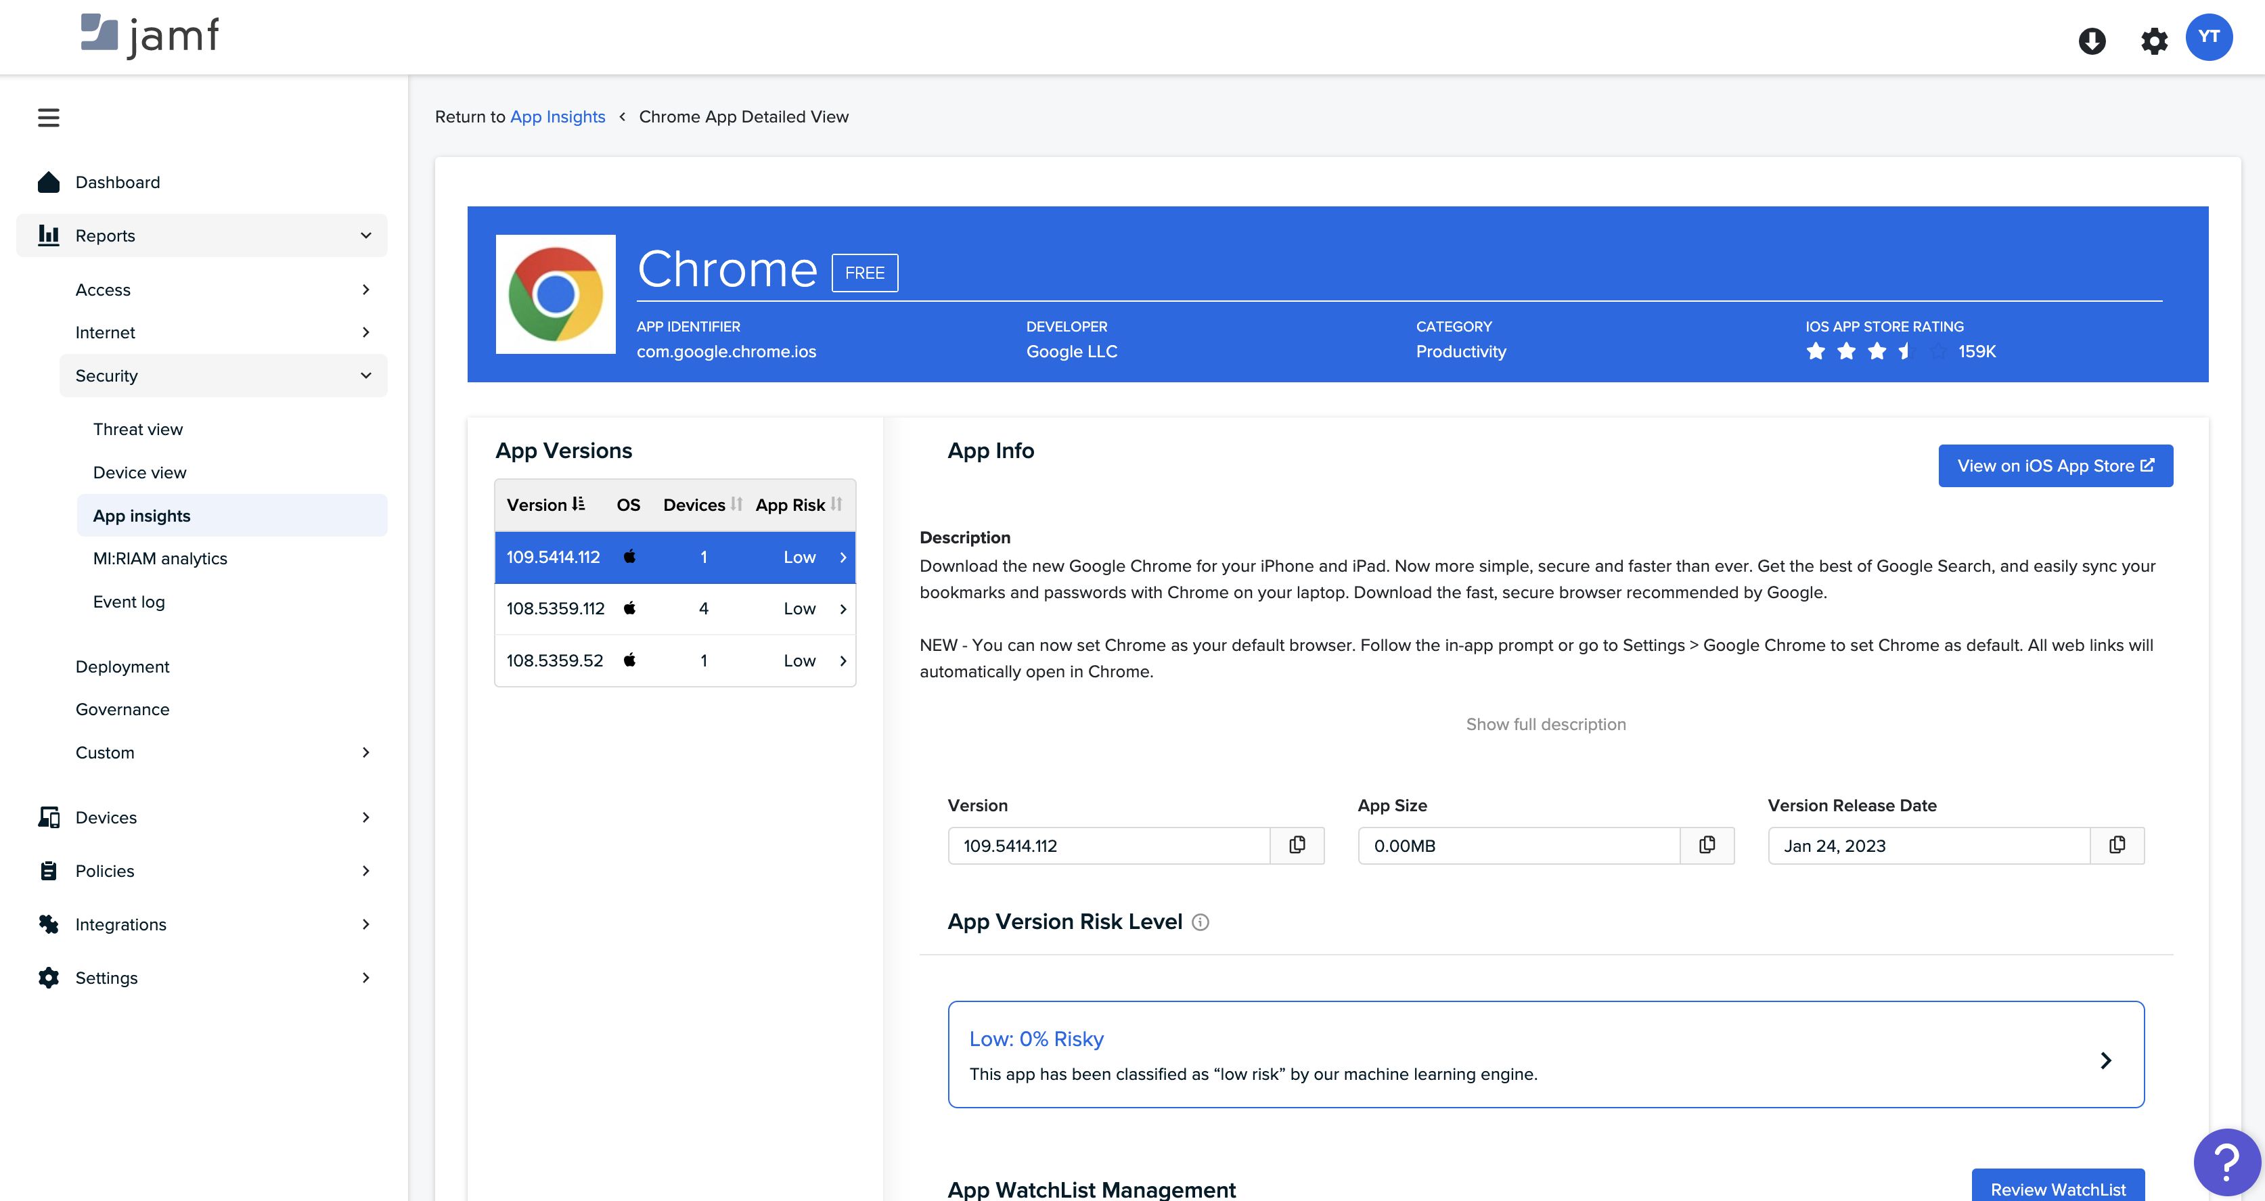Sort by the Version column sort icon

click(x=578, y=504)
